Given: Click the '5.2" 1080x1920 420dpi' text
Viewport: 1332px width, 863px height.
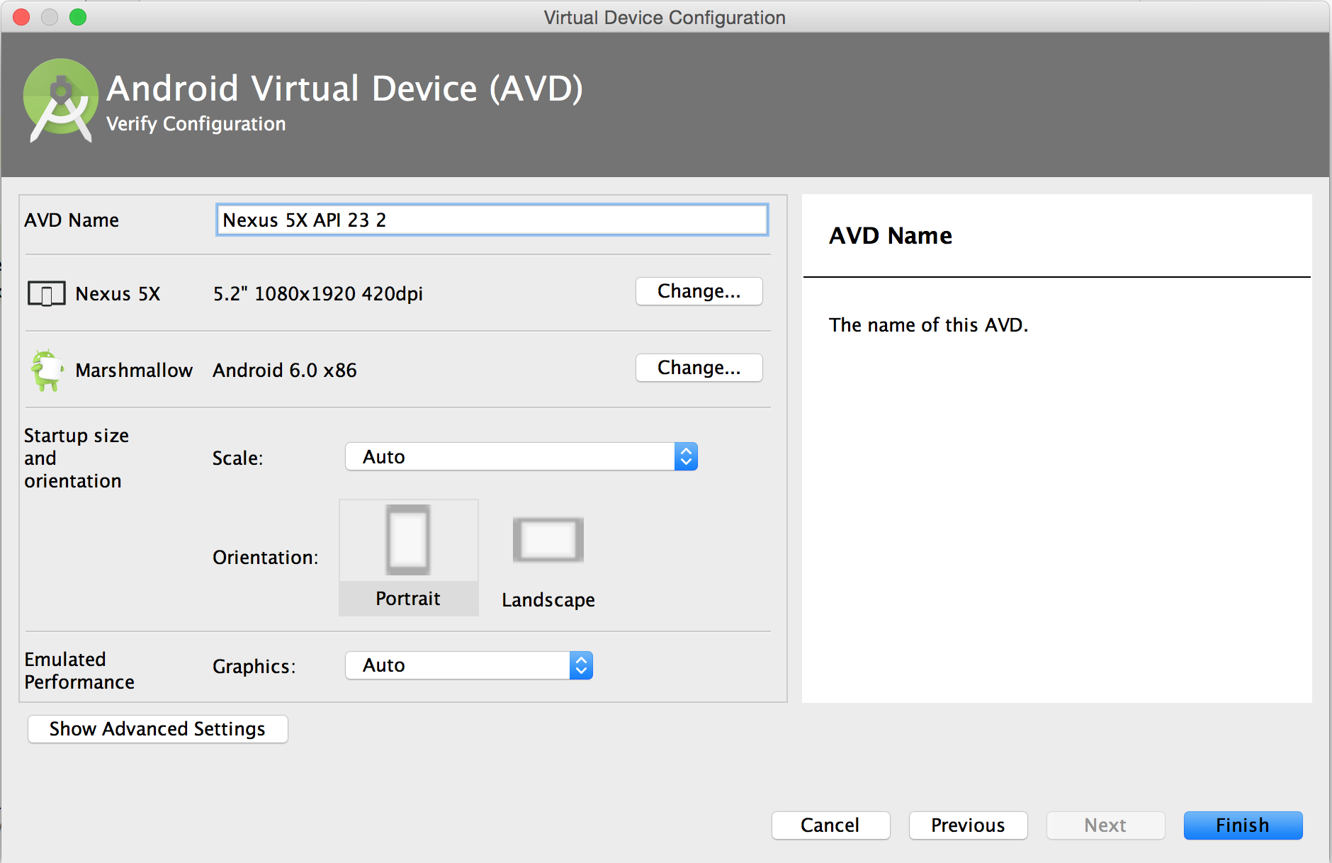Looking at the screenshot, I should pyautogui.click(x=318, y=294).
